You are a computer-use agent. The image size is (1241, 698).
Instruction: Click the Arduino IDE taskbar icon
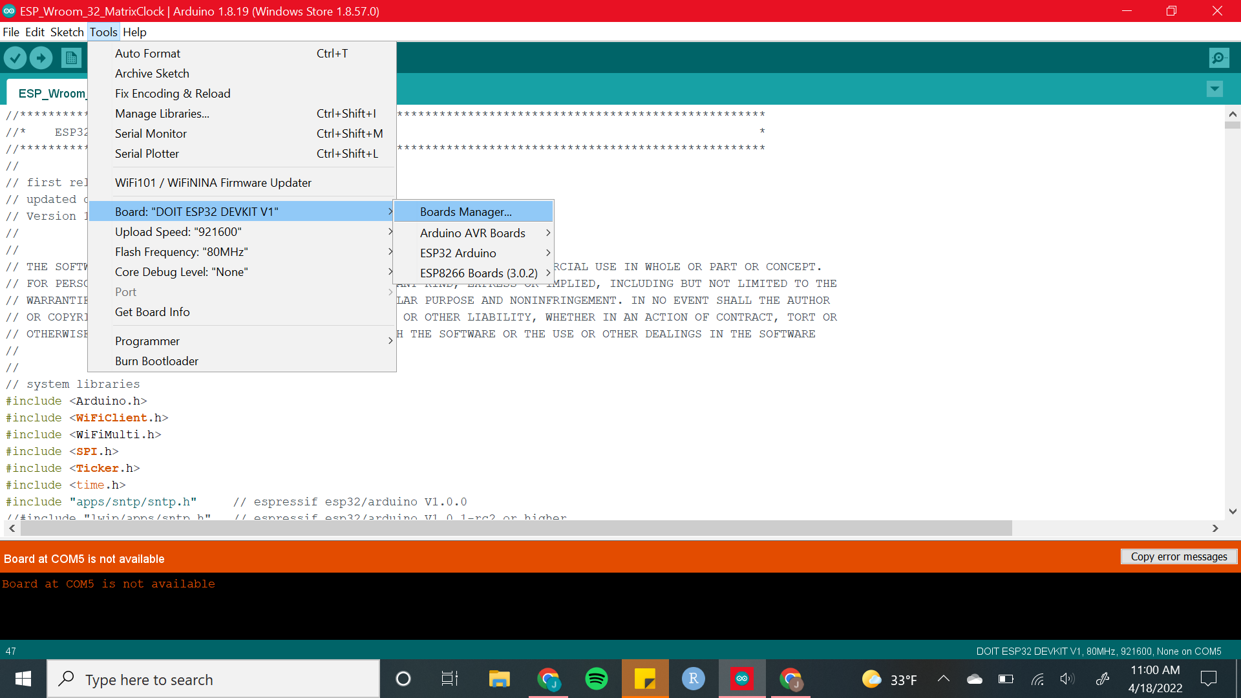[x=742, y=679]
